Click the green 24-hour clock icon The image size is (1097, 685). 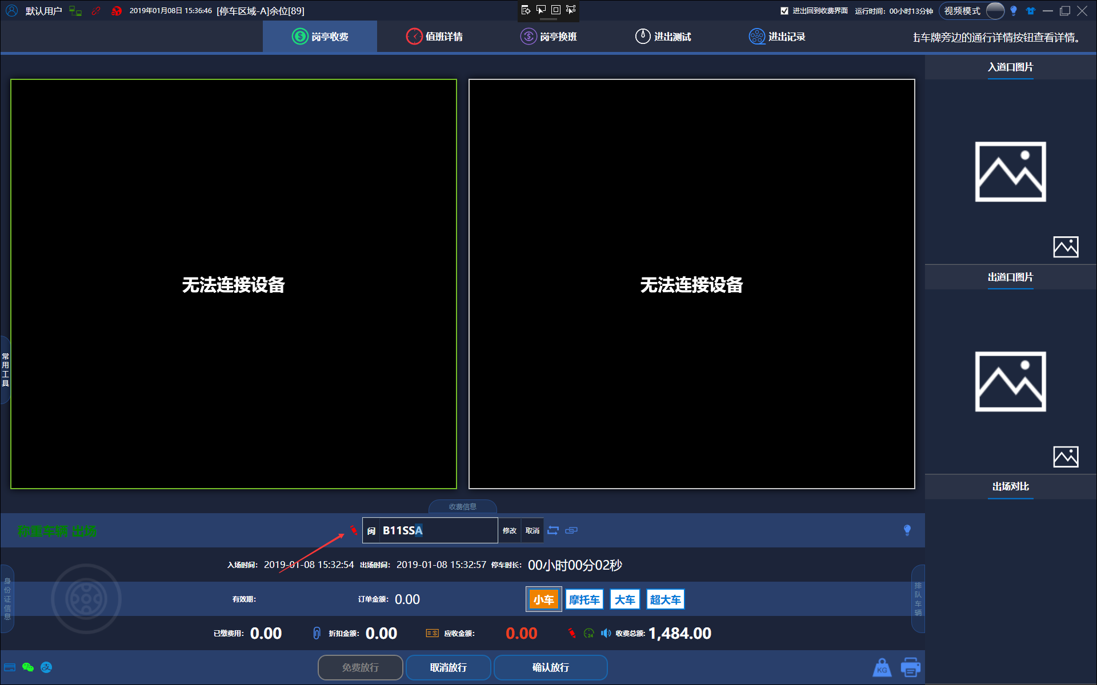(x=589, y=633)
